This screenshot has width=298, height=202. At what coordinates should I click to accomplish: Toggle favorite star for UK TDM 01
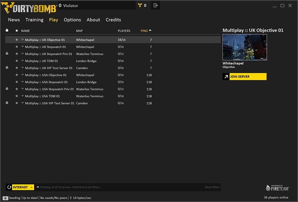pos(17,61)
